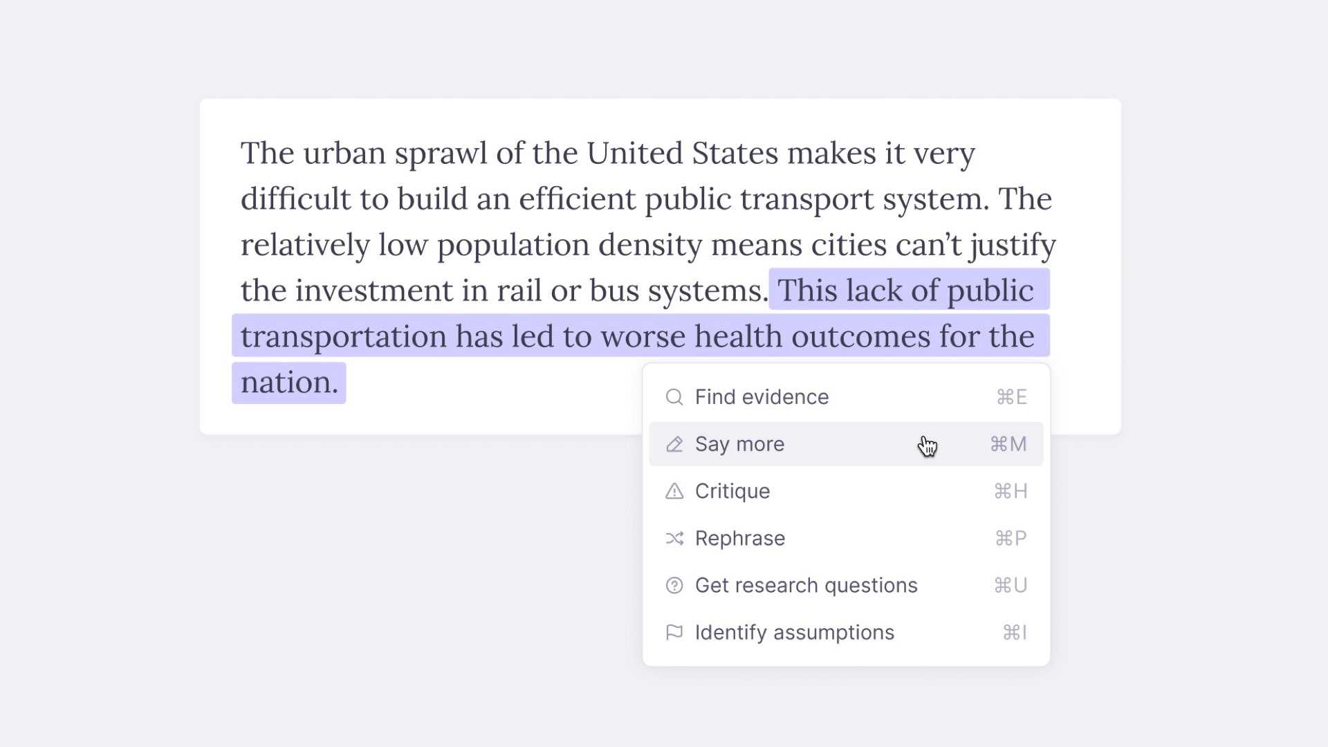The height and width of the screenshot is (747, 1328).
Task: Click the ⌘H shortcut next to Critique
Action: 1011,491
